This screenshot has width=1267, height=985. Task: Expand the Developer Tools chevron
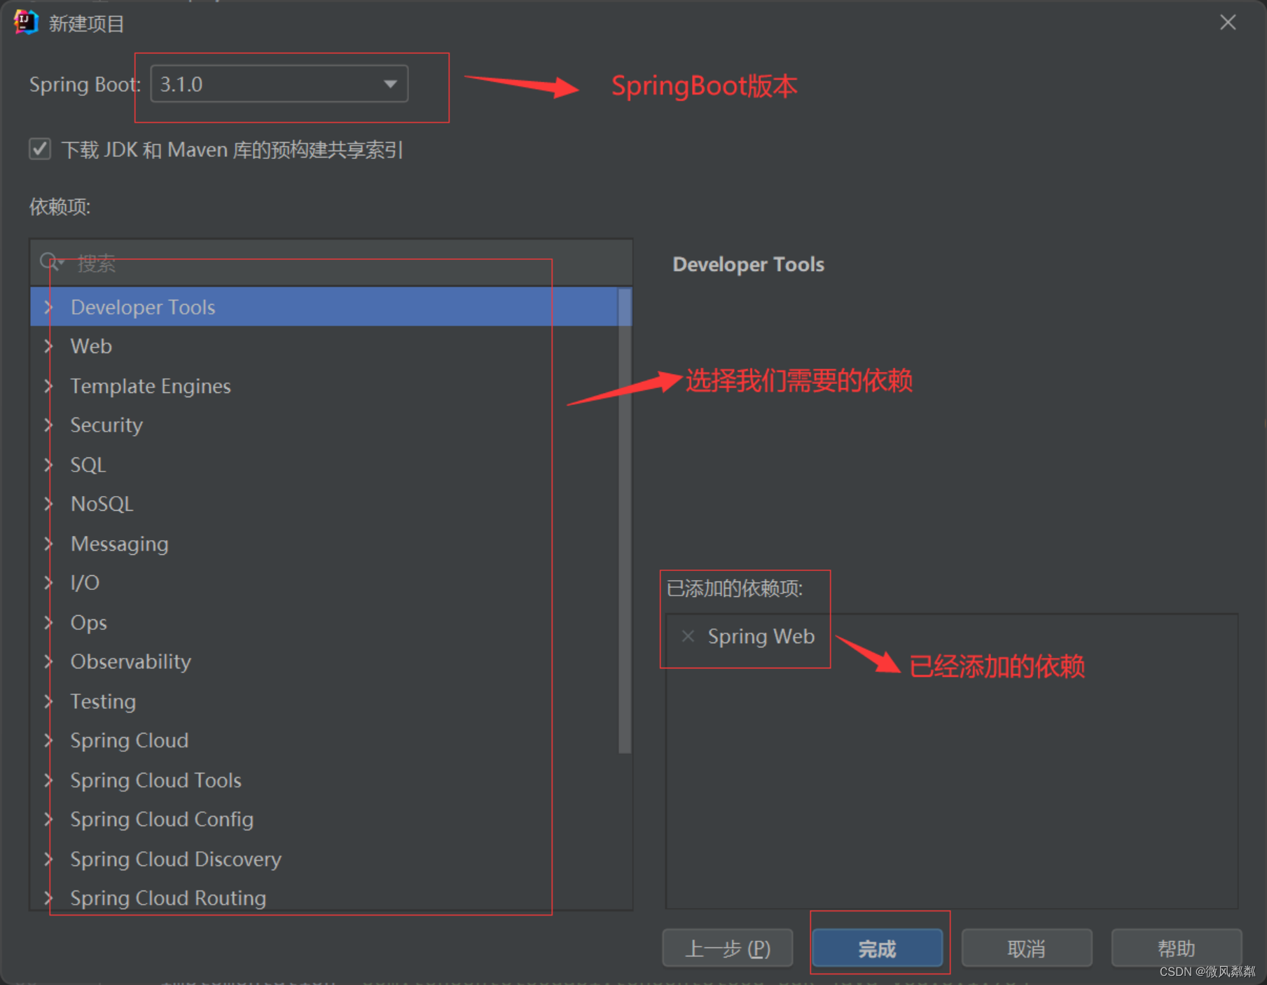[48, 307]
